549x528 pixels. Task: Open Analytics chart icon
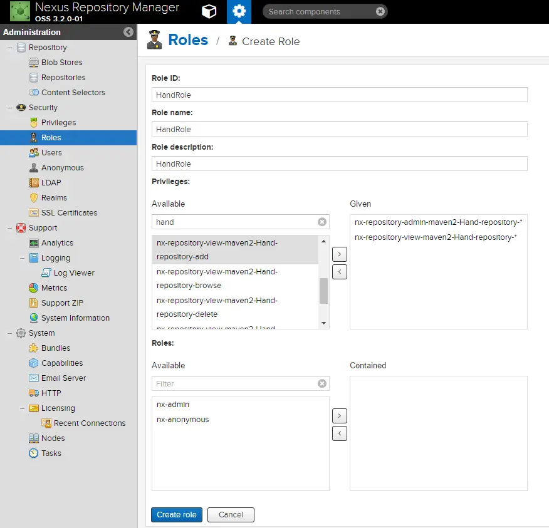[x=34, y=243]
